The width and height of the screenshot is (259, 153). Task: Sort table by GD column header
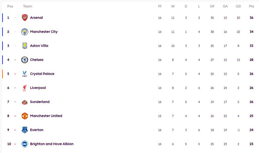click(x=238, y=6)
